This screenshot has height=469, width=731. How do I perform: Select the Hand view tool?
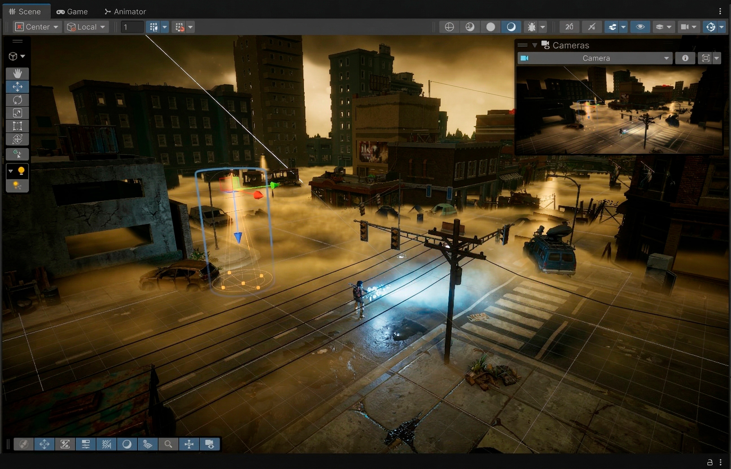pos(17,74)
